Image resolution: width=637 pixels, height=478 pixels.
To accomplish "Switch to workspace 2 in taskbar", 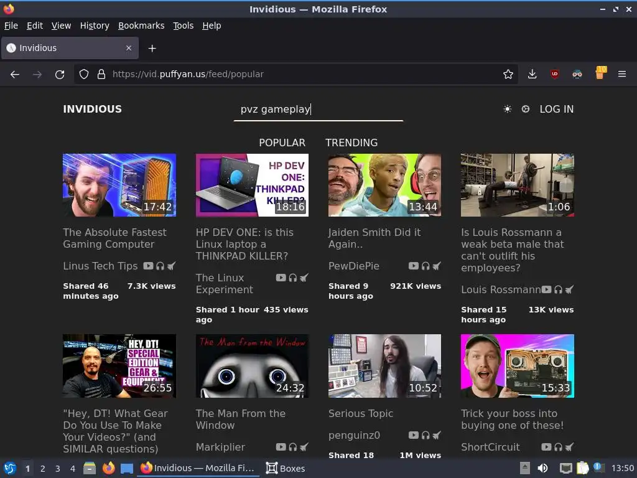I will (43, 469).
